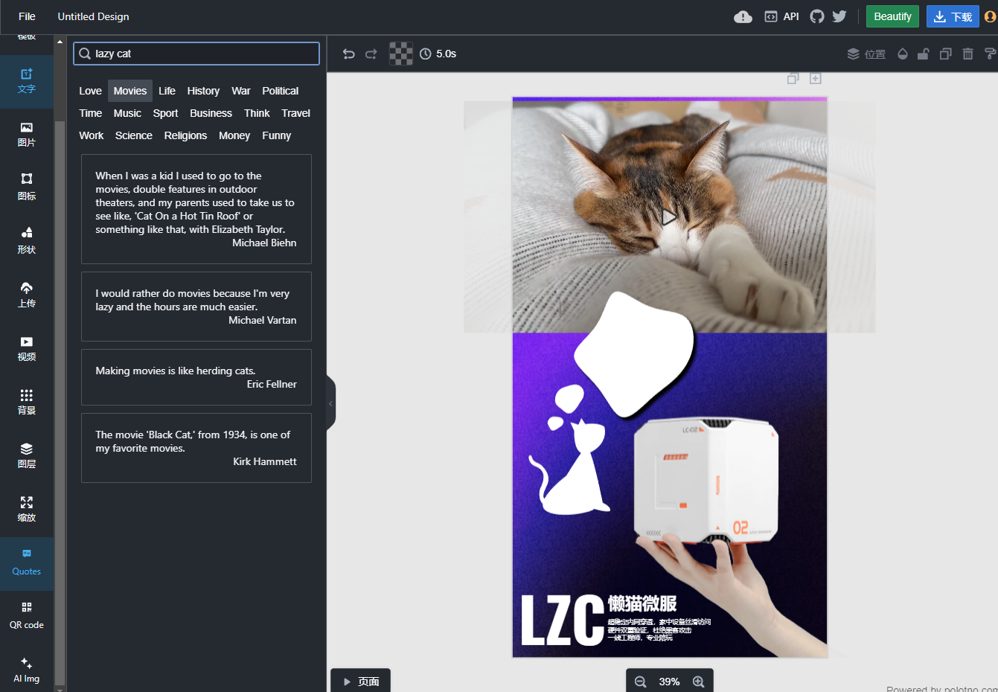Open the opacity droplet icon

tap(903, 54)
